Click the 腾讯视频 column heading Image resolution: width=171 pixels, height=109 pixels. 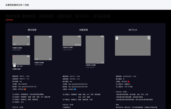32,30
